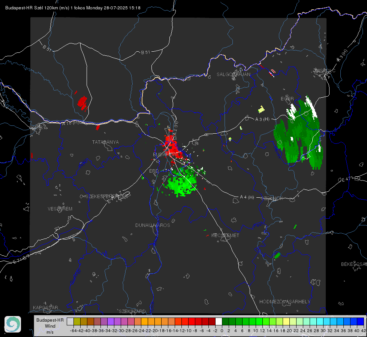
Task: Click the blue Somogy county label
Action: tap(75, 277)
